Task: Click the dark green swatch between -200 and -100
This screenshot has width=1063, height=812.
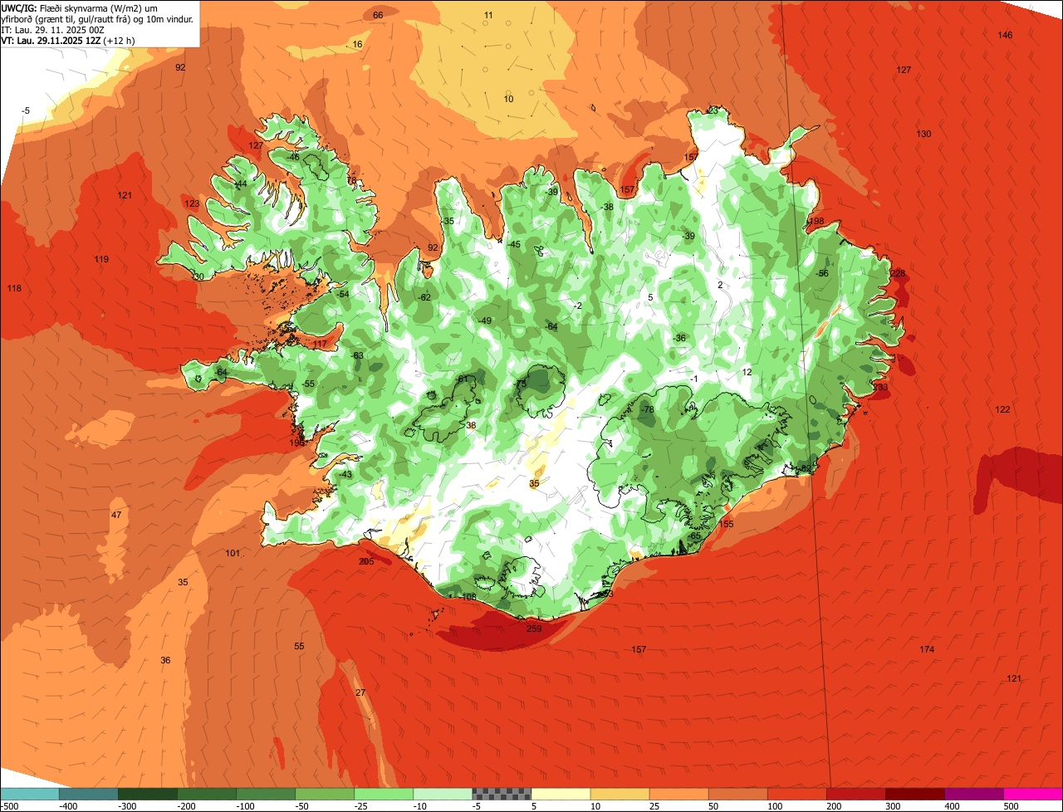Action: pos(208,794)
